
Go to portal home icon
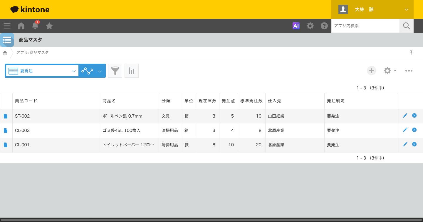(x=21, y=26)
